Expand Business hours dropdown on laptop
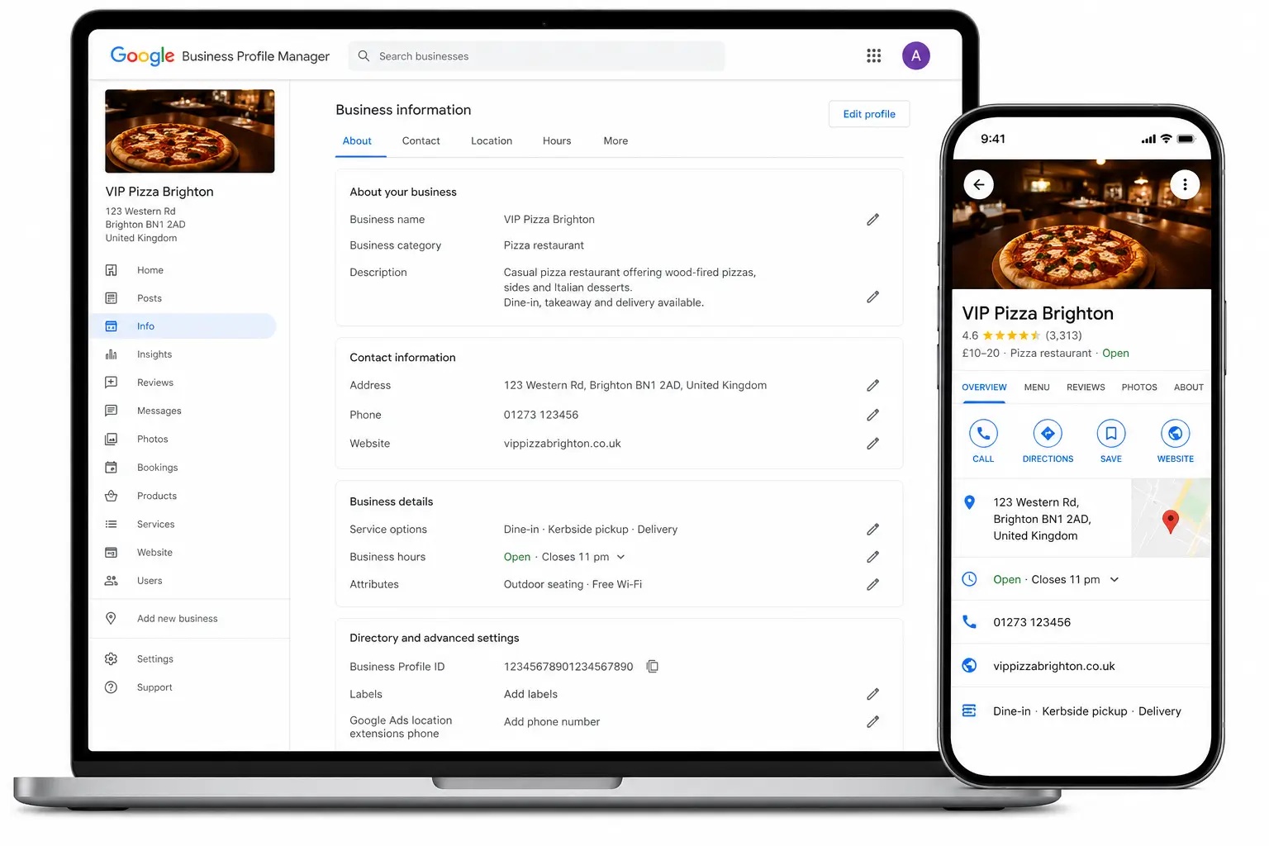 (621, 557)
